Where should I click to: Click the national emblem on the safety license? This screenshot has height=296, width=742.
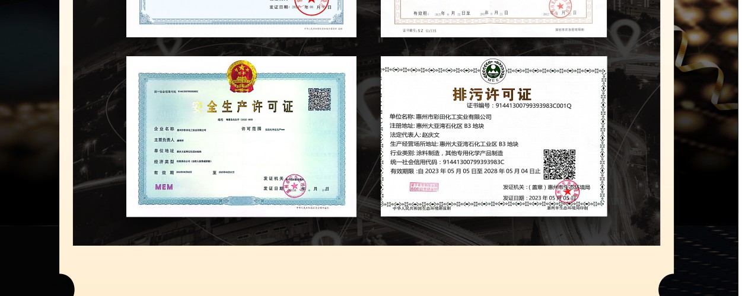241,76
